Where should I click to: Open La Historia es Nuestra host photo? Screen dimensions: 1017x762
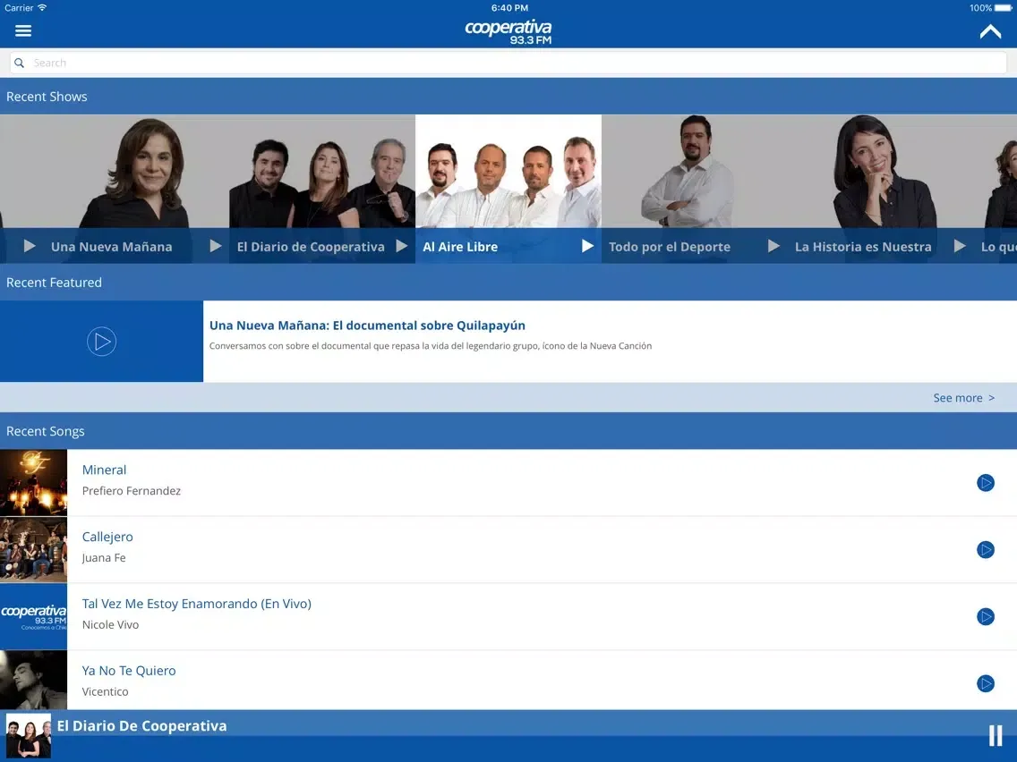(x=880, y=171)
